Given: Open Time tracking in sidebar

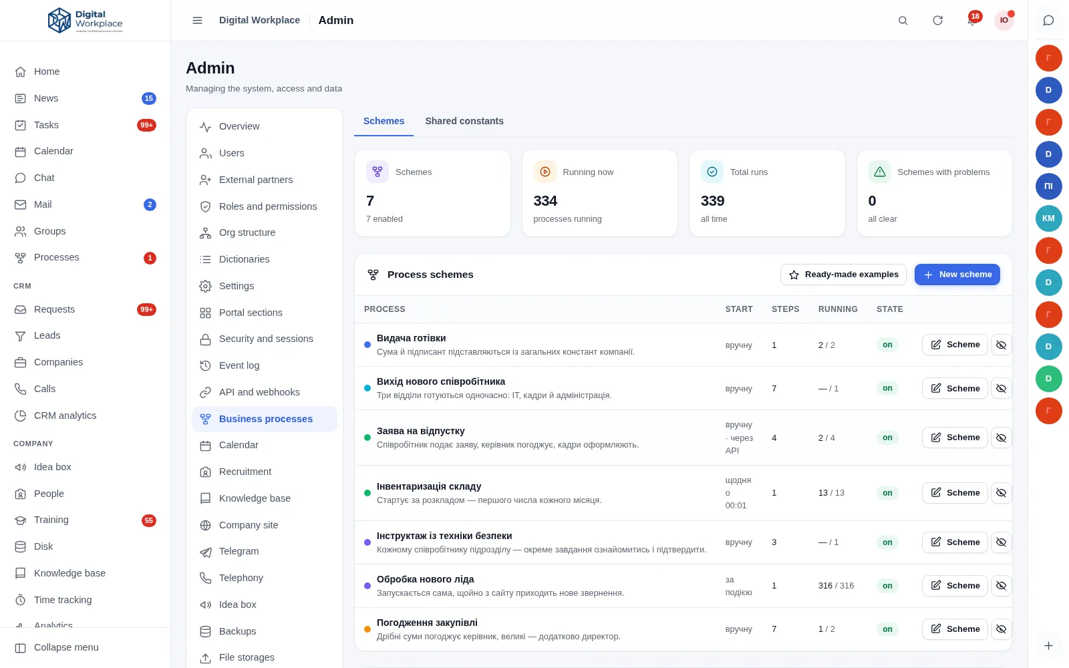Looking at the screenshot, I should pyautogui.click(x=85, y=600).
